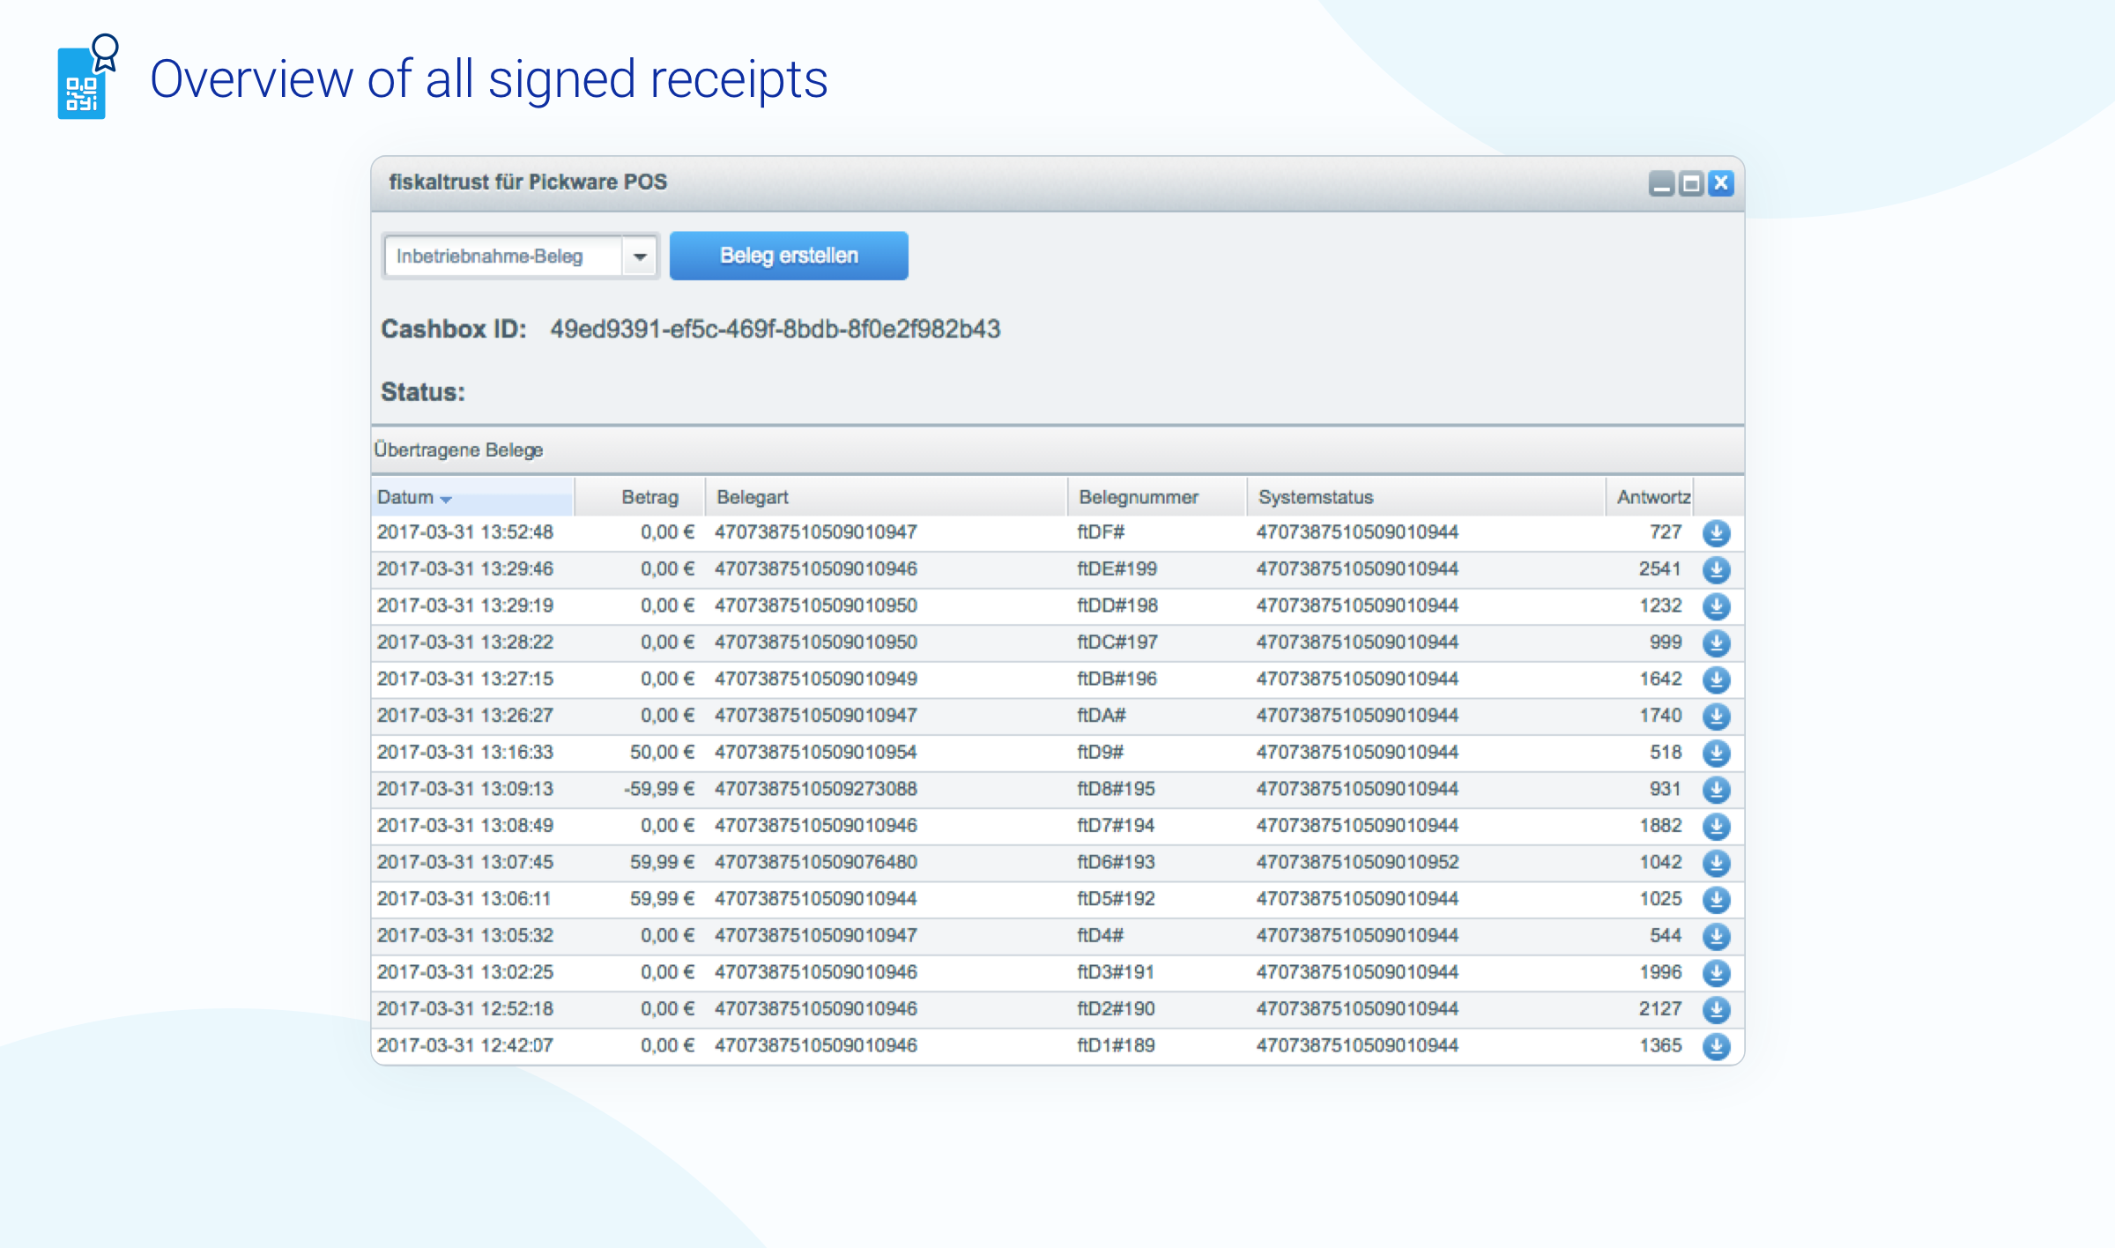This screenshot has height=1248, width=2115.
Task: Select Cashbox ID value 49ed9391-ef5c-469f-8bdb-8f0e2f982b43
Action: [775, 330]
